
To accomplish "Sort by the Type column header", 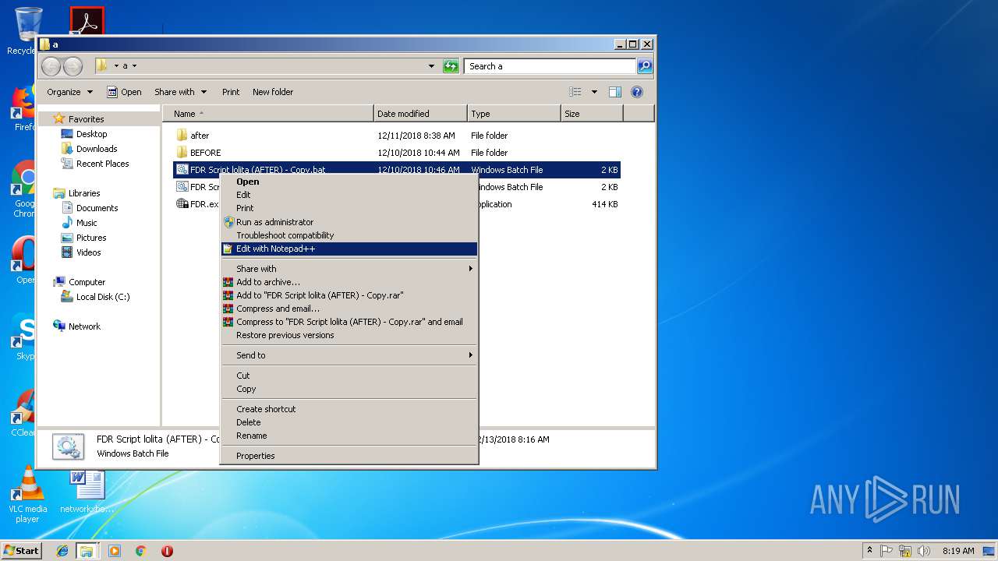I will click(x=514, y=114).
